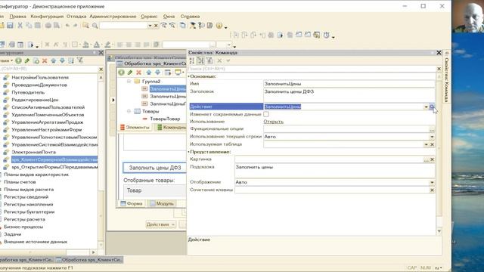Switch to the Модуль tab

162,203
